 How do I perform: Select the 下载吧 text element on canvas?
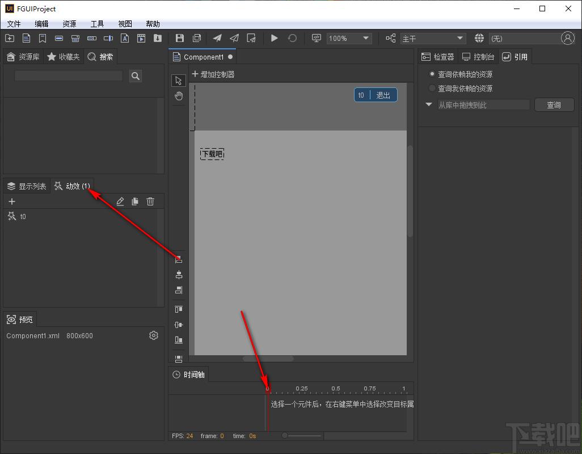(212, 154)
